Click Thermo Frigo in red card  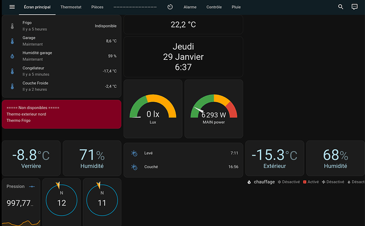tap(19, 121)
